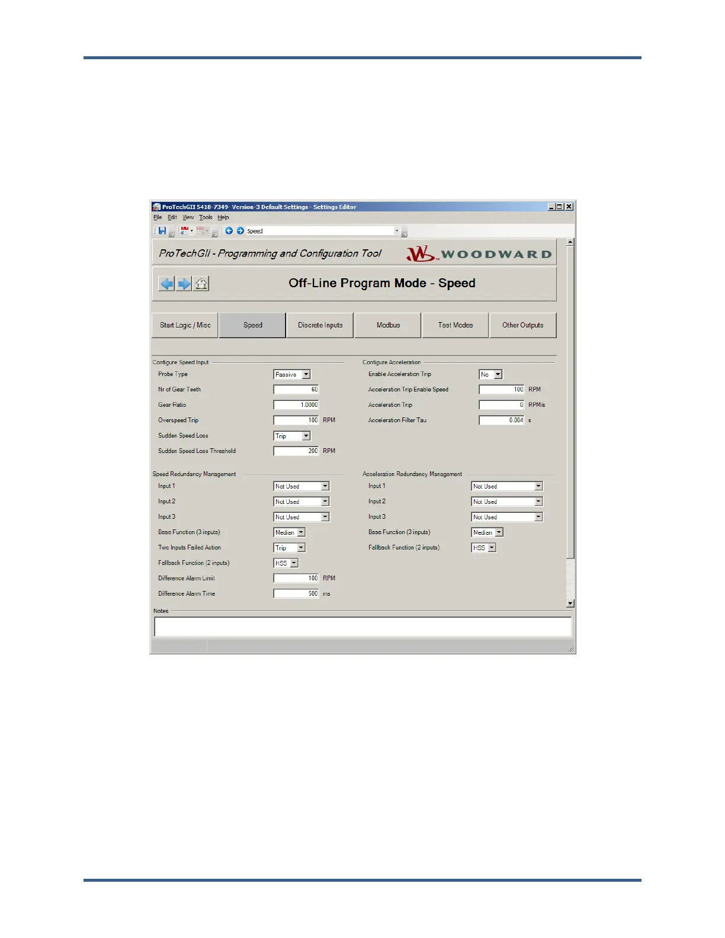This screenshot has width=725, height=938.
Task: Click the Sudden Speed Loss Threshold field
Action: [x=296, y=451]
